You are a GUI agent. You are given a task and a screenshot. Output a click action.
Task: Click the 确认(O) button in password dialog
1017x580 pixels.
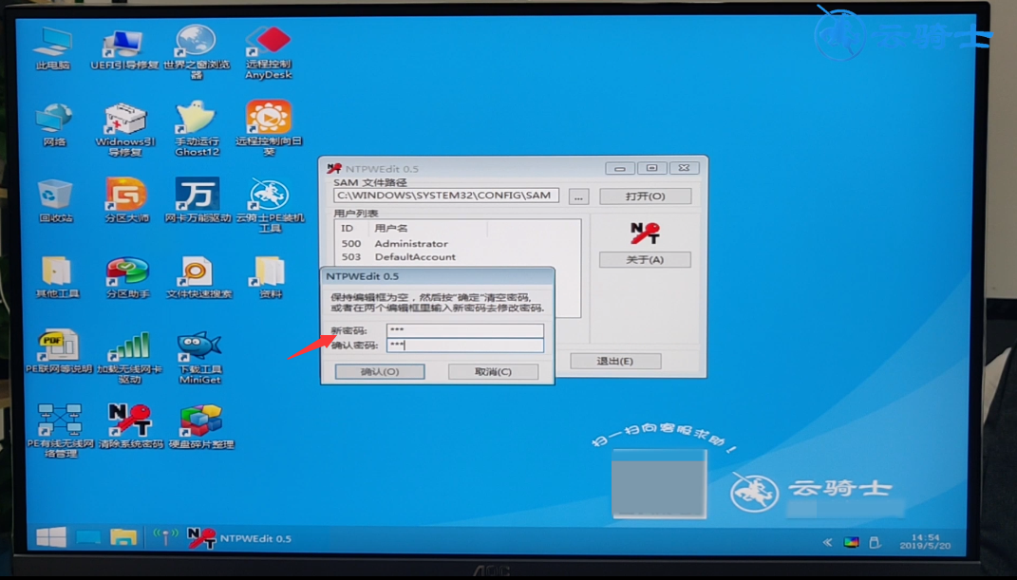click(379, 372)
